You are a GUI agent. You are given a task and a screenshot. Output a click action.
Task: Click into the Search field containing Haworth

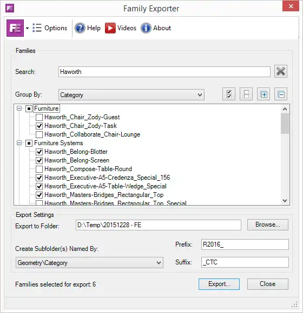[164, 72]
